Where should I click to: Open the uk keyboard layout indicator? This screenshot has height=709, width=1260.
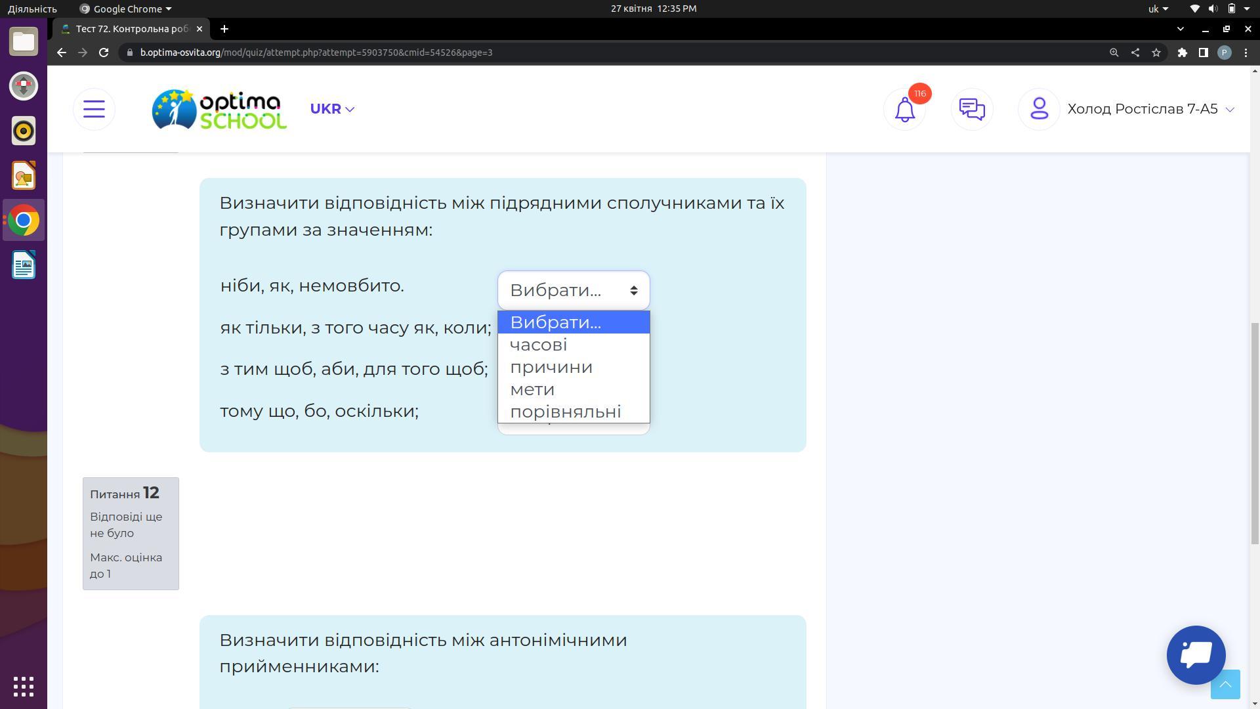pos(1158,9)
